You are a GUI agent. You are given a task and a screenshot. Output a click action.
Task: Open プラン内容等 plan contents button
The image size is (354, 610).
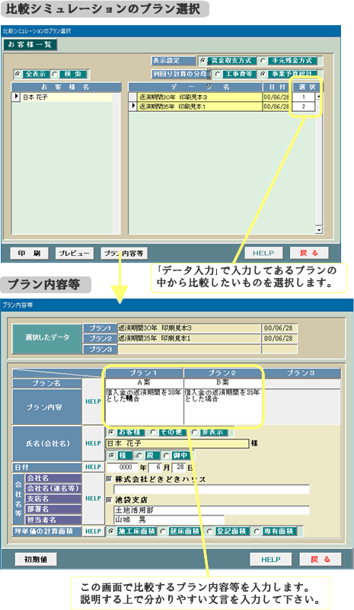pyautogui.click(x=123, y=254)
